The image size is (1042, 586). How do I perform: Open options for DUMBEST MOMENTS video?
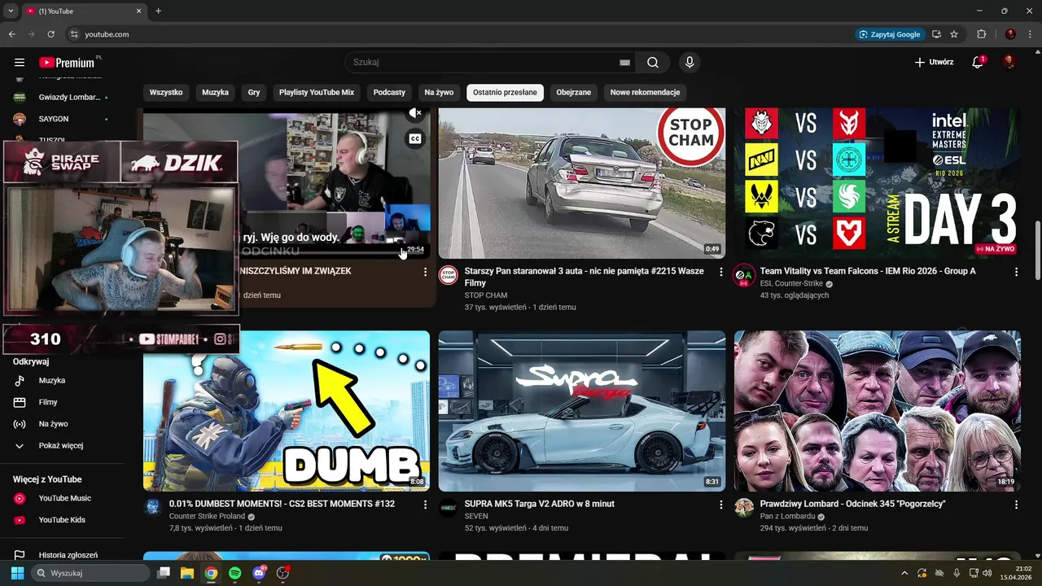pos(425,505)
